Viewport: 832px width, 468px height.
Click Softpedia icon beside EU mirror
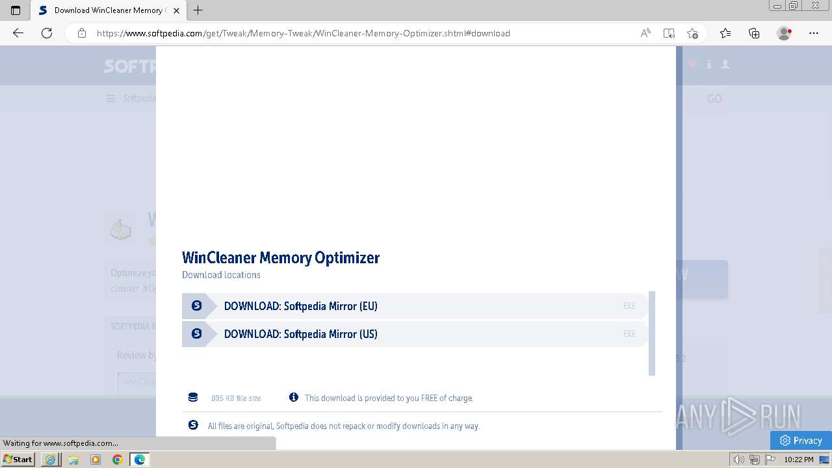[x=196, y=305]
